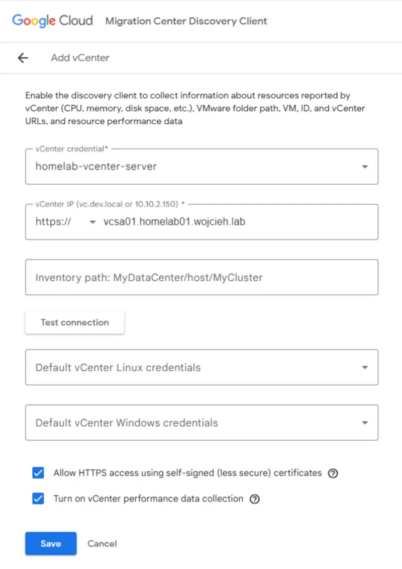
Task: Click the arrow on Default vCenter Linux credentials
Action: [365, 367]
